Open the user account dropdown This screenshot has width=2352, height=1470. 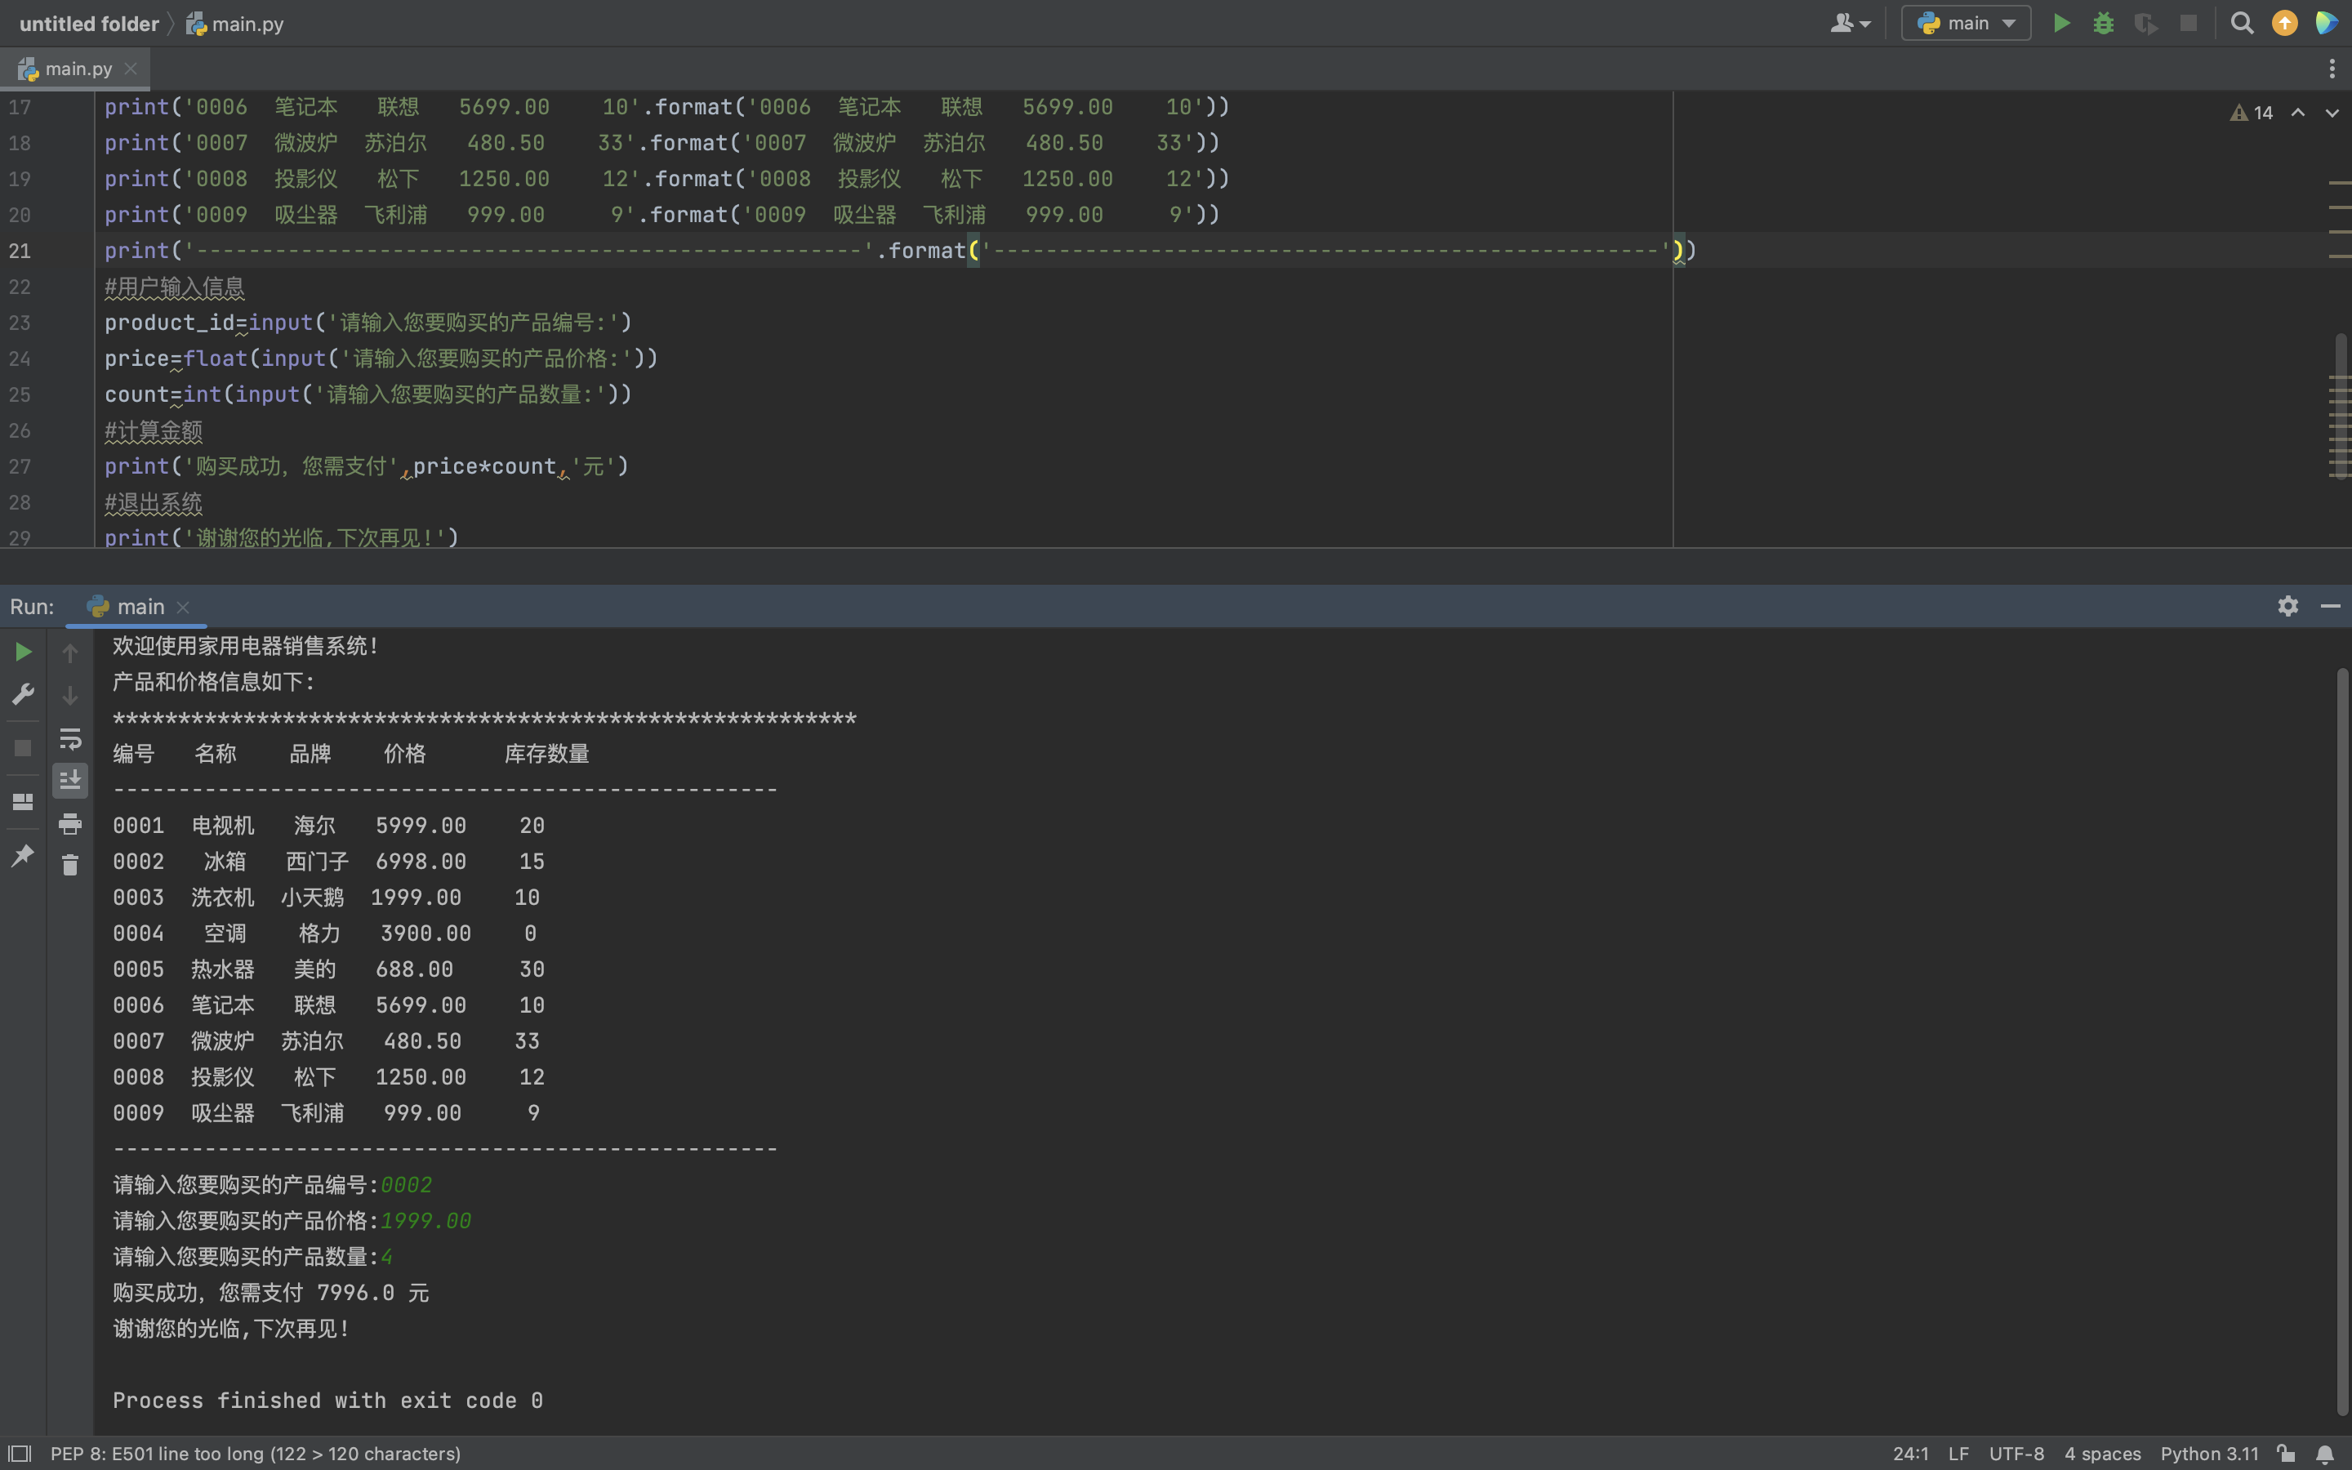pos(1850,24)
